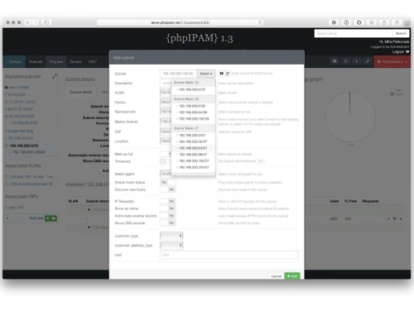The width and height of the screenshot is (414, 310).
Task: Click the first Safari extension icon
Action: tap(334, 22)
